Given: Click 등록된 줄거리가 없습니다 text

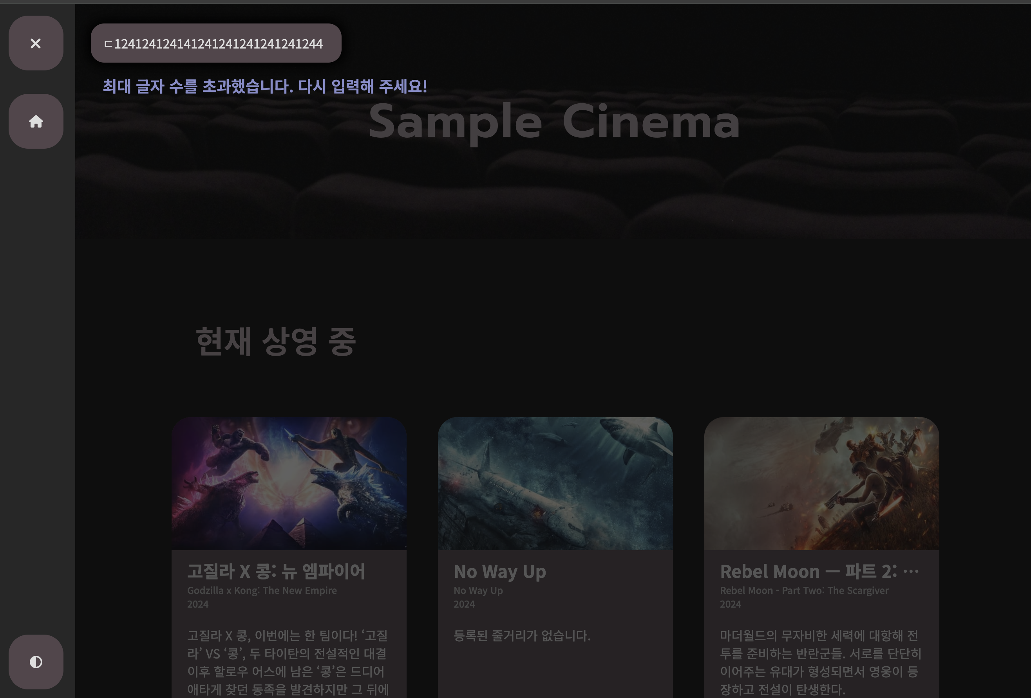Looking at the screenshot, I should tap(522, 636).
